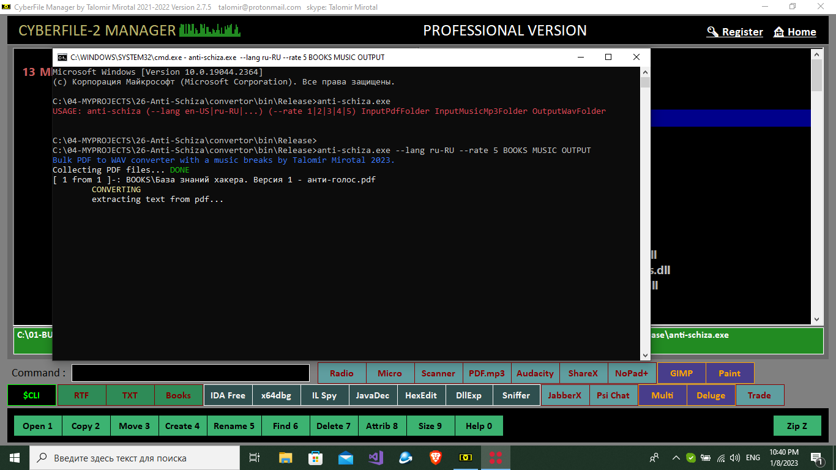The image size is (836, 470).
Task: Click the cmd window scrollbar up arrow
Action: (x=645, y=72)
